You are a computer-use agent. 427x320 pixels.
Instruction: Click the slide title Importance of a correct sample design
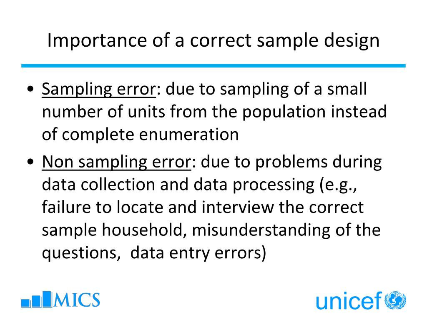point(213,40)
